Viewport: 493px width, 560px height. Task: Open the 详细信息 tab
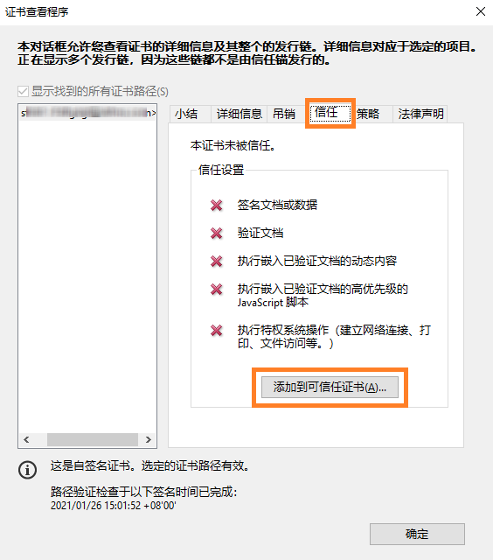coord(239,115)
